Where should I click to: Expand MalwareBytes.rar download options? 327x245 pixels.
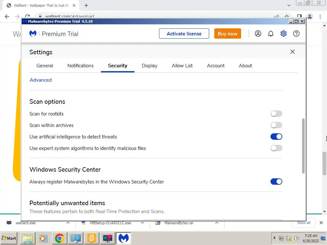pyautogui.click(x=217, y=223)
